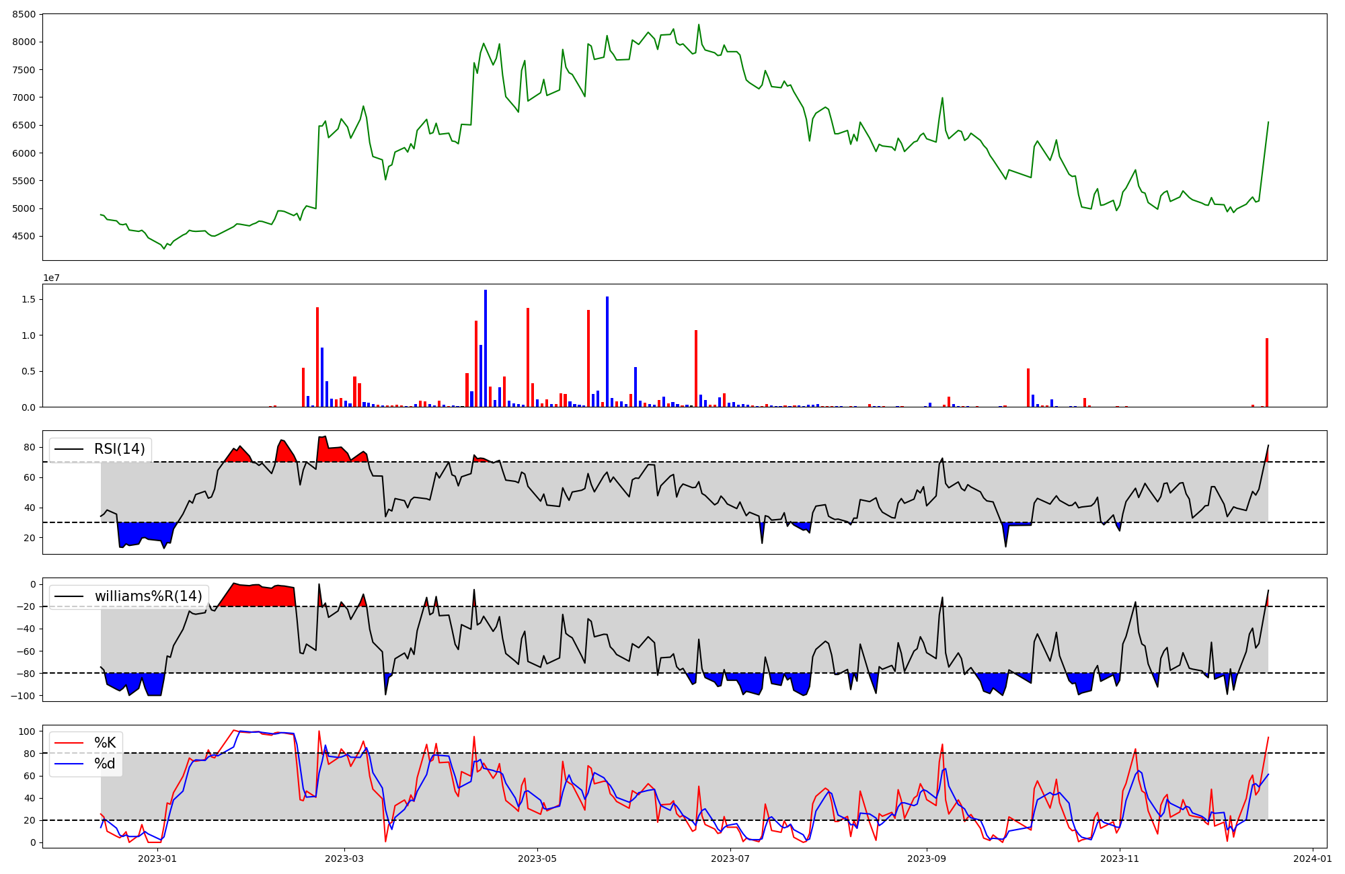Viewport: 1345px width, 874px height.
Task: Click the 2023-05 x-axis date label
Action: (x=537, y=859)
